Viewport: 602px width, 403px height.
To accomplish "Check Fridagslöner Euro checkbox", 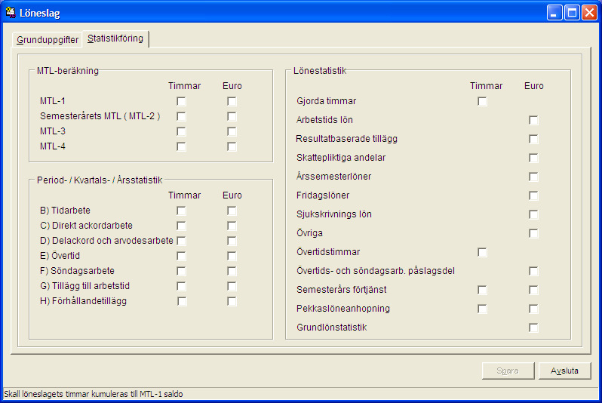I will click(x=533, y=196).
